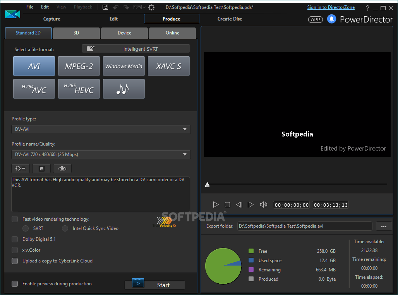Click the duration timecode 00;03;13;13 field
The width and height of the screenshot is (398, 295).
[331, 205]
